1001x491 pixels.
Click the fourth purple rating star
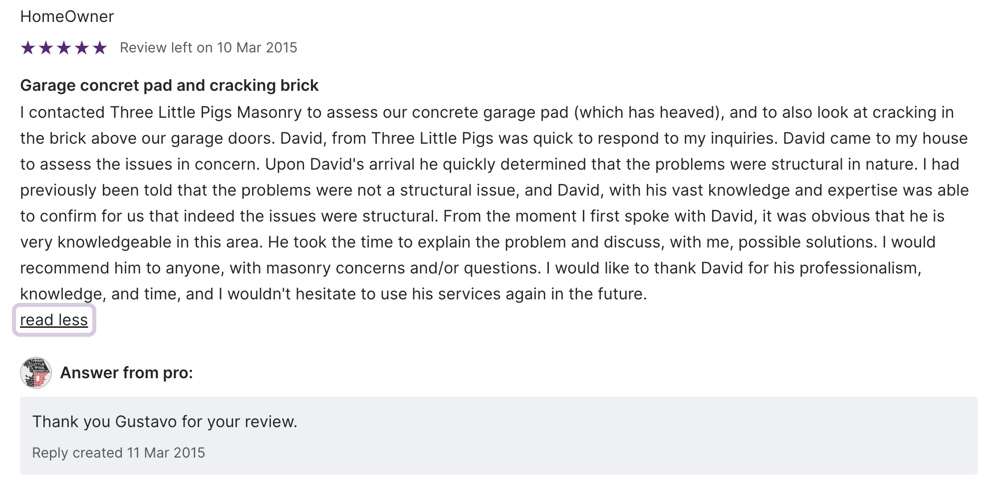(x=82, y=48)
